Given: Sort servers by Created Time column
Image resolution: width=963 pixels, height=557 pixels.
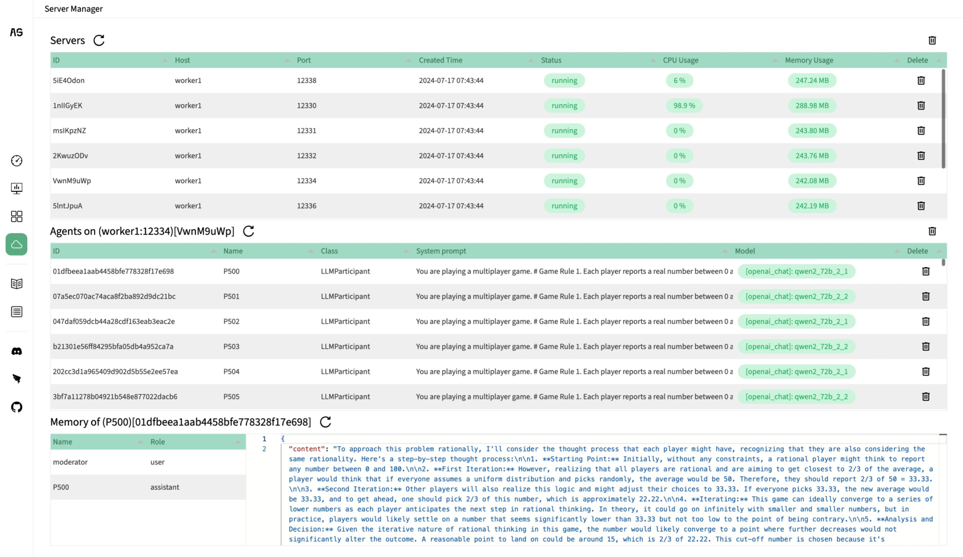Looking at the screenshot, I should (x=440, y=60).
